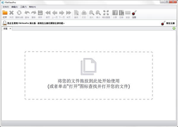Viewport: 178px width, 127px height.
Task: Maximize the FileViewPro window
Action: point(167,2)
